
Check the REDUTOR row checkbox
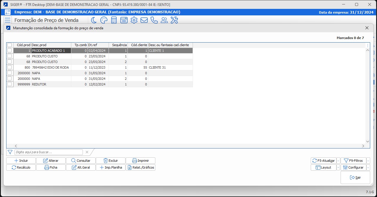(9, 84)
